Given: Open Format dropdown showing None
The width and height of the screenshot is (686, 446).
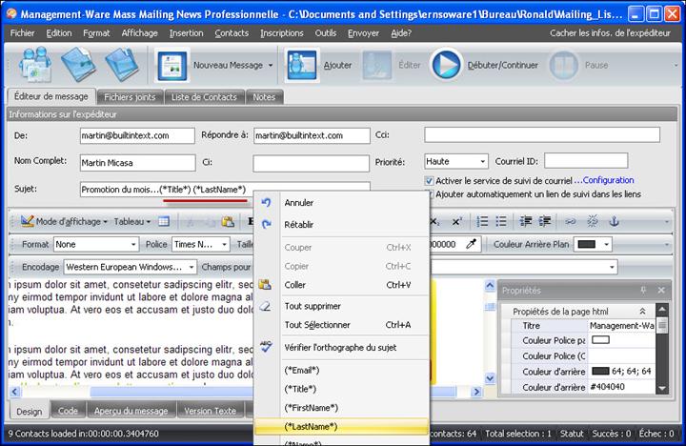Looking at the screenshot, I should click(96, 244).
